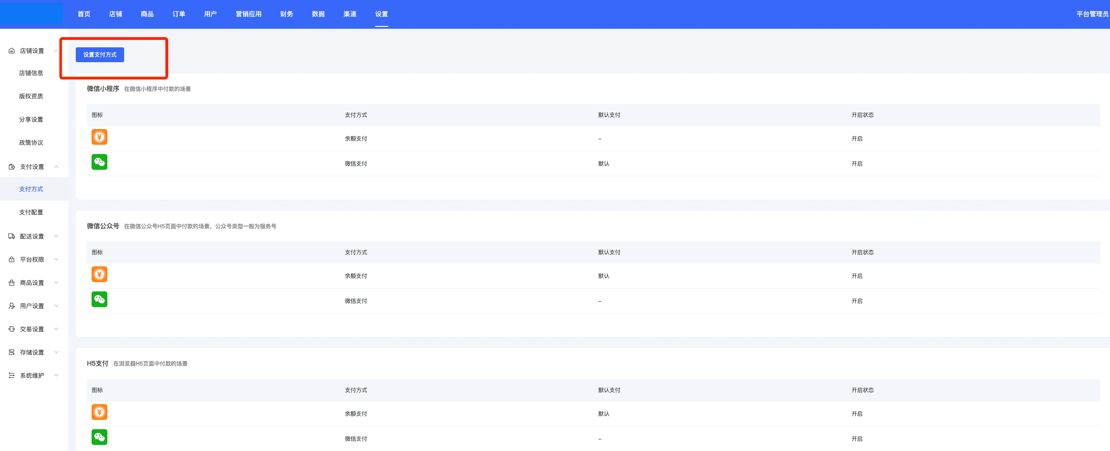Expand the 商品设置 group chevron
The width and height of the screenshot is (1110, 451).
coord(56,283)
